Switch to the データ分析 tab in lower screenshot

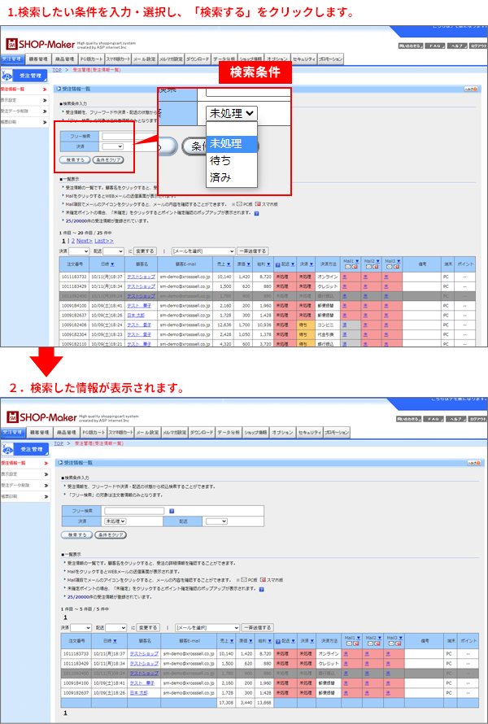point(226,433)
